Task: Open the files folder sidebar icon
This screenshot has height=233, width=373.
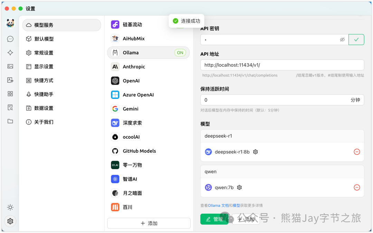Action: tap(10, 121)
